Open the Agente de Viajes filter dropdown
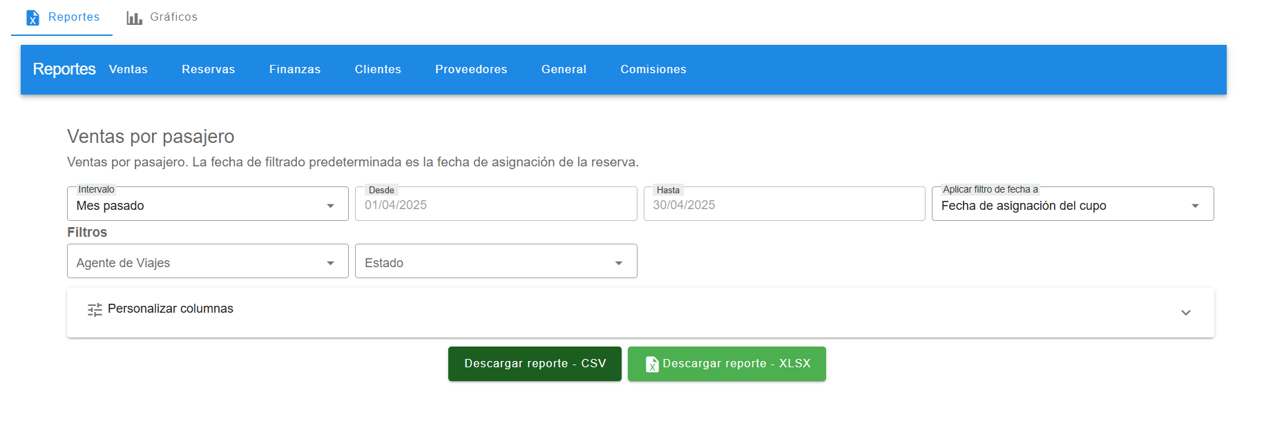Viewport: 1273px width, 428px height. [x=207, y=262]
